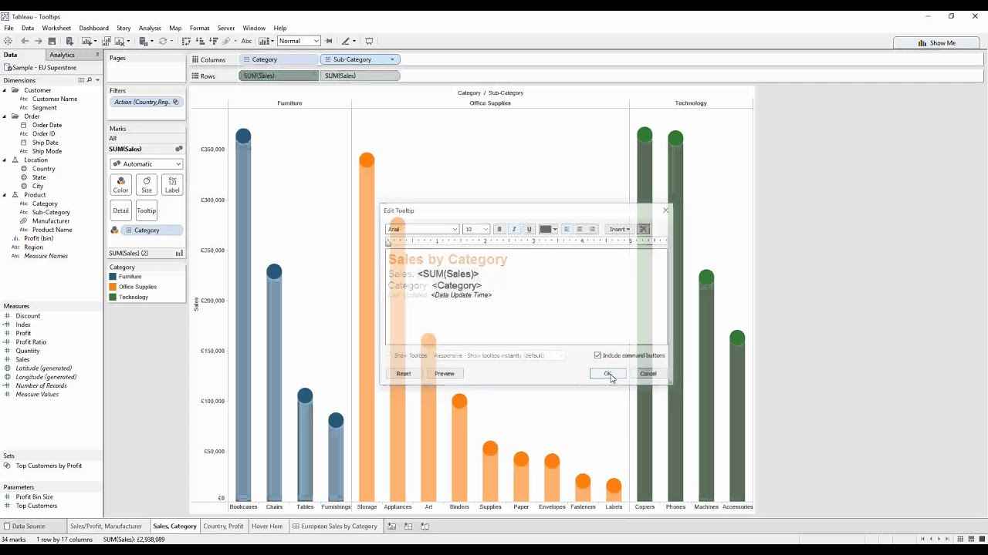
Task: Set left alignment in Edit Tooltip
Action: [x=567, y=229]
